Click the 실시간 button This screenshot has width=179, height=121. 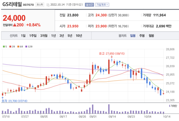pyautogui.click(x=89, y=5)
